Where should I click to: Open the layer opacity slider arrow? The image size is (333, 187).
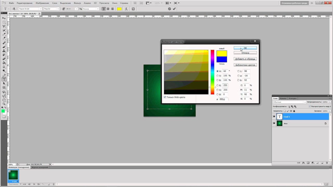(x=330, y=102)
